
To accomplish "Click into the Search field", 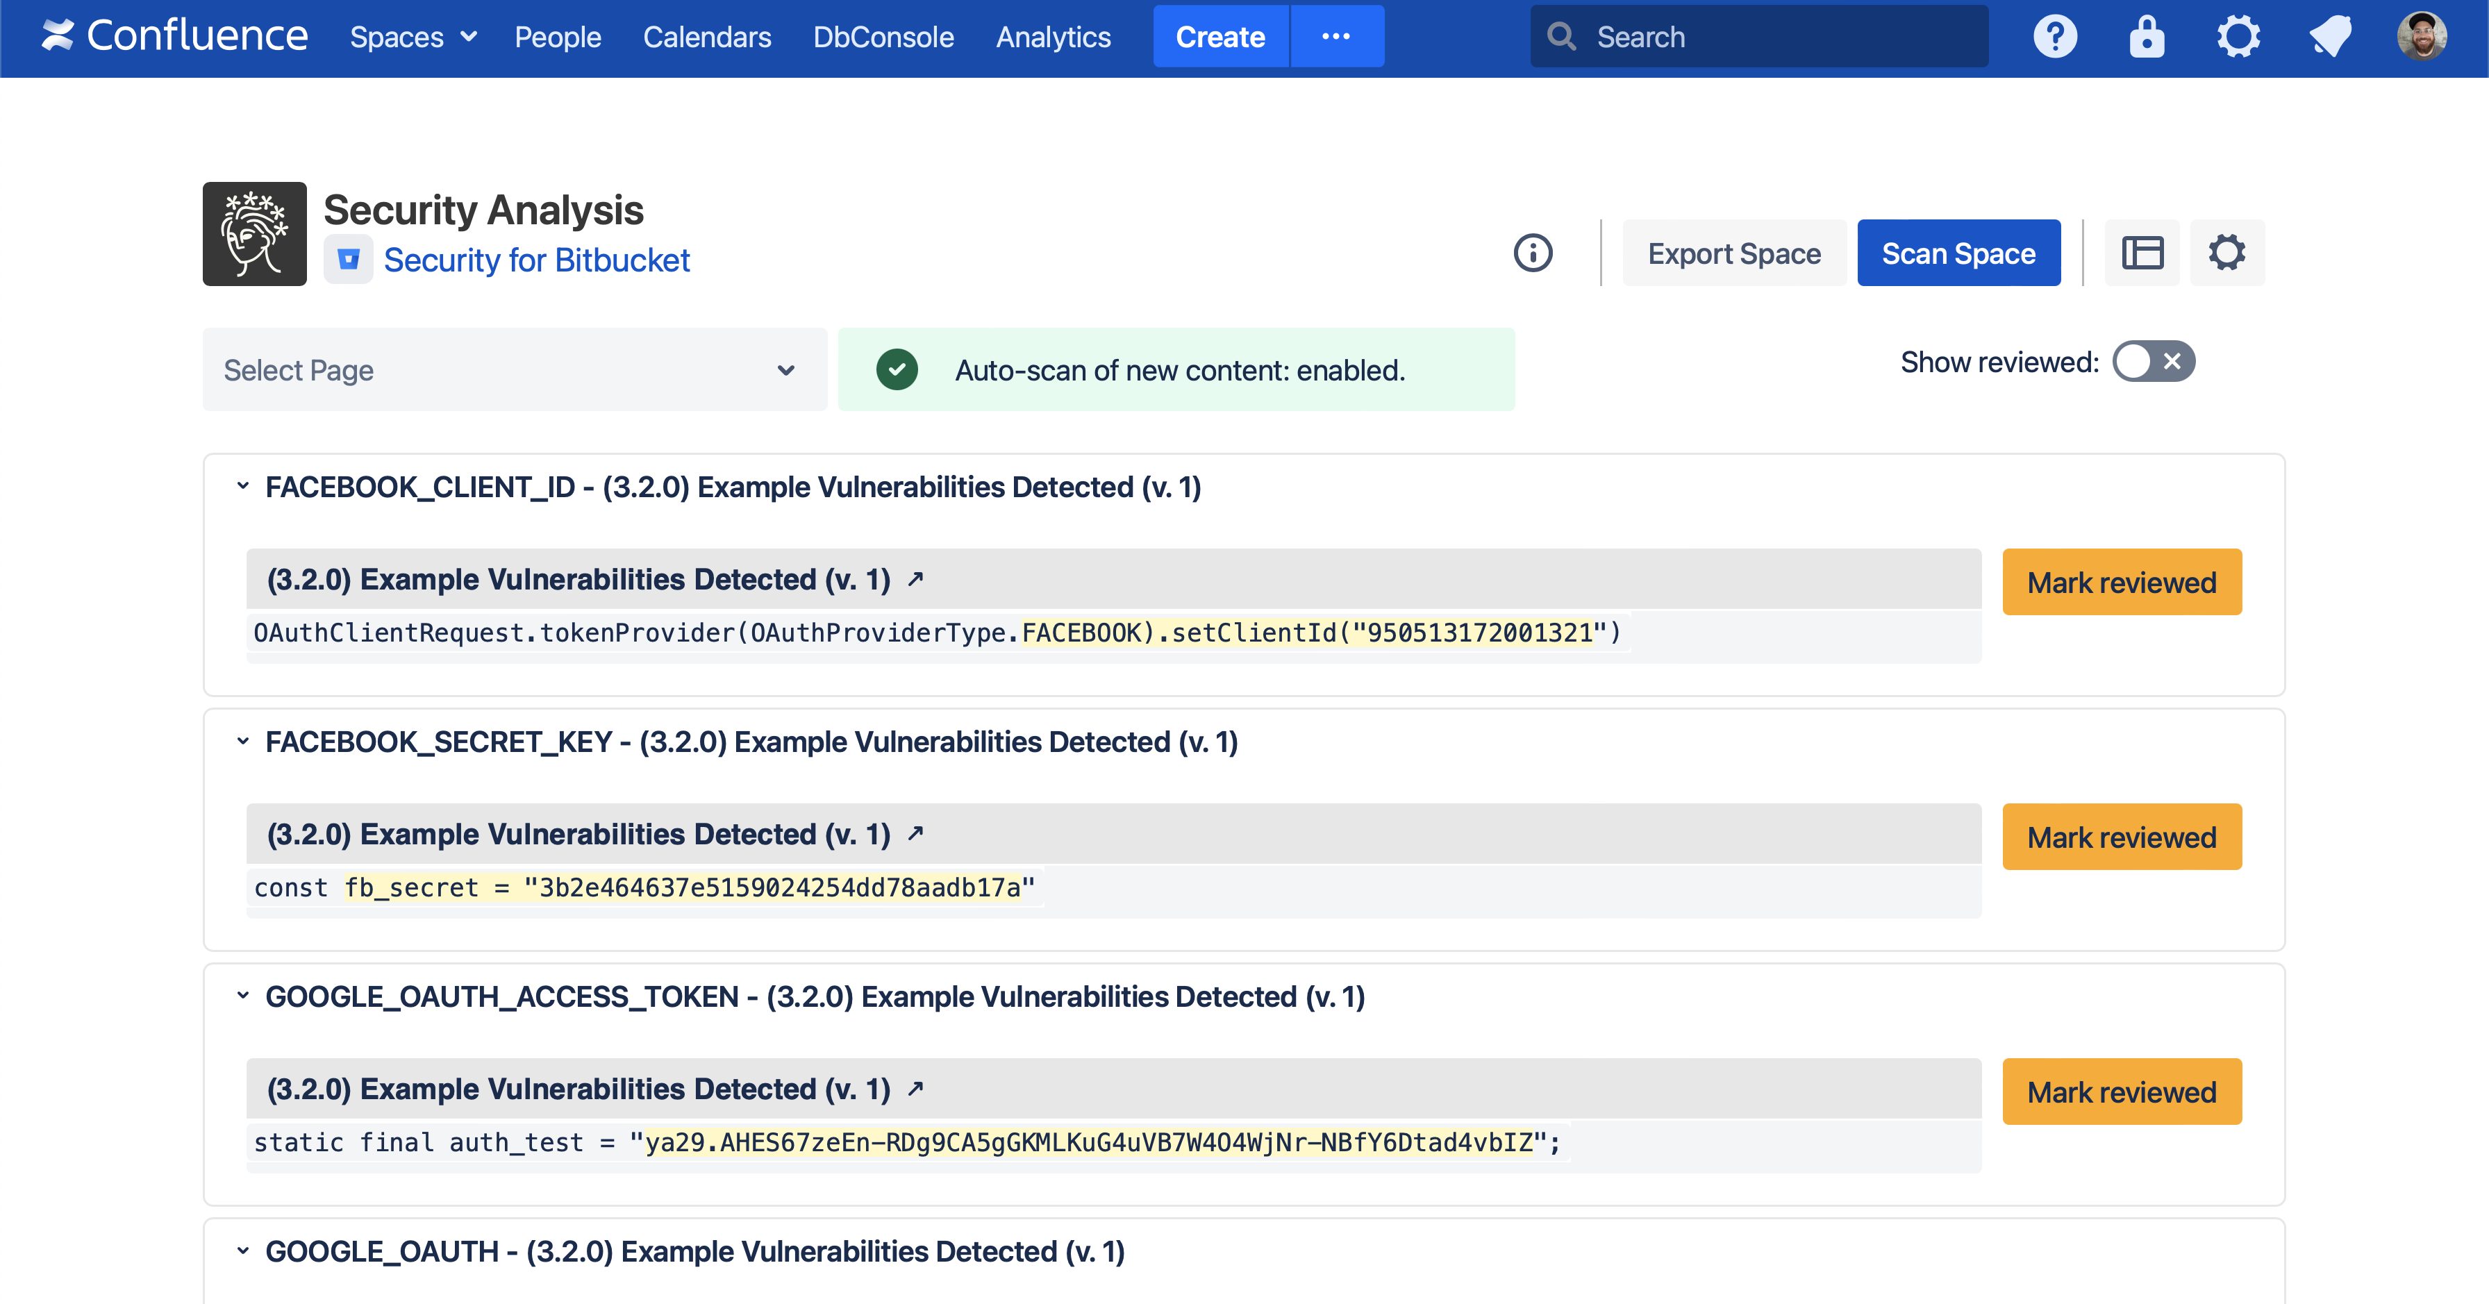I will click(x=1778, y=37).
